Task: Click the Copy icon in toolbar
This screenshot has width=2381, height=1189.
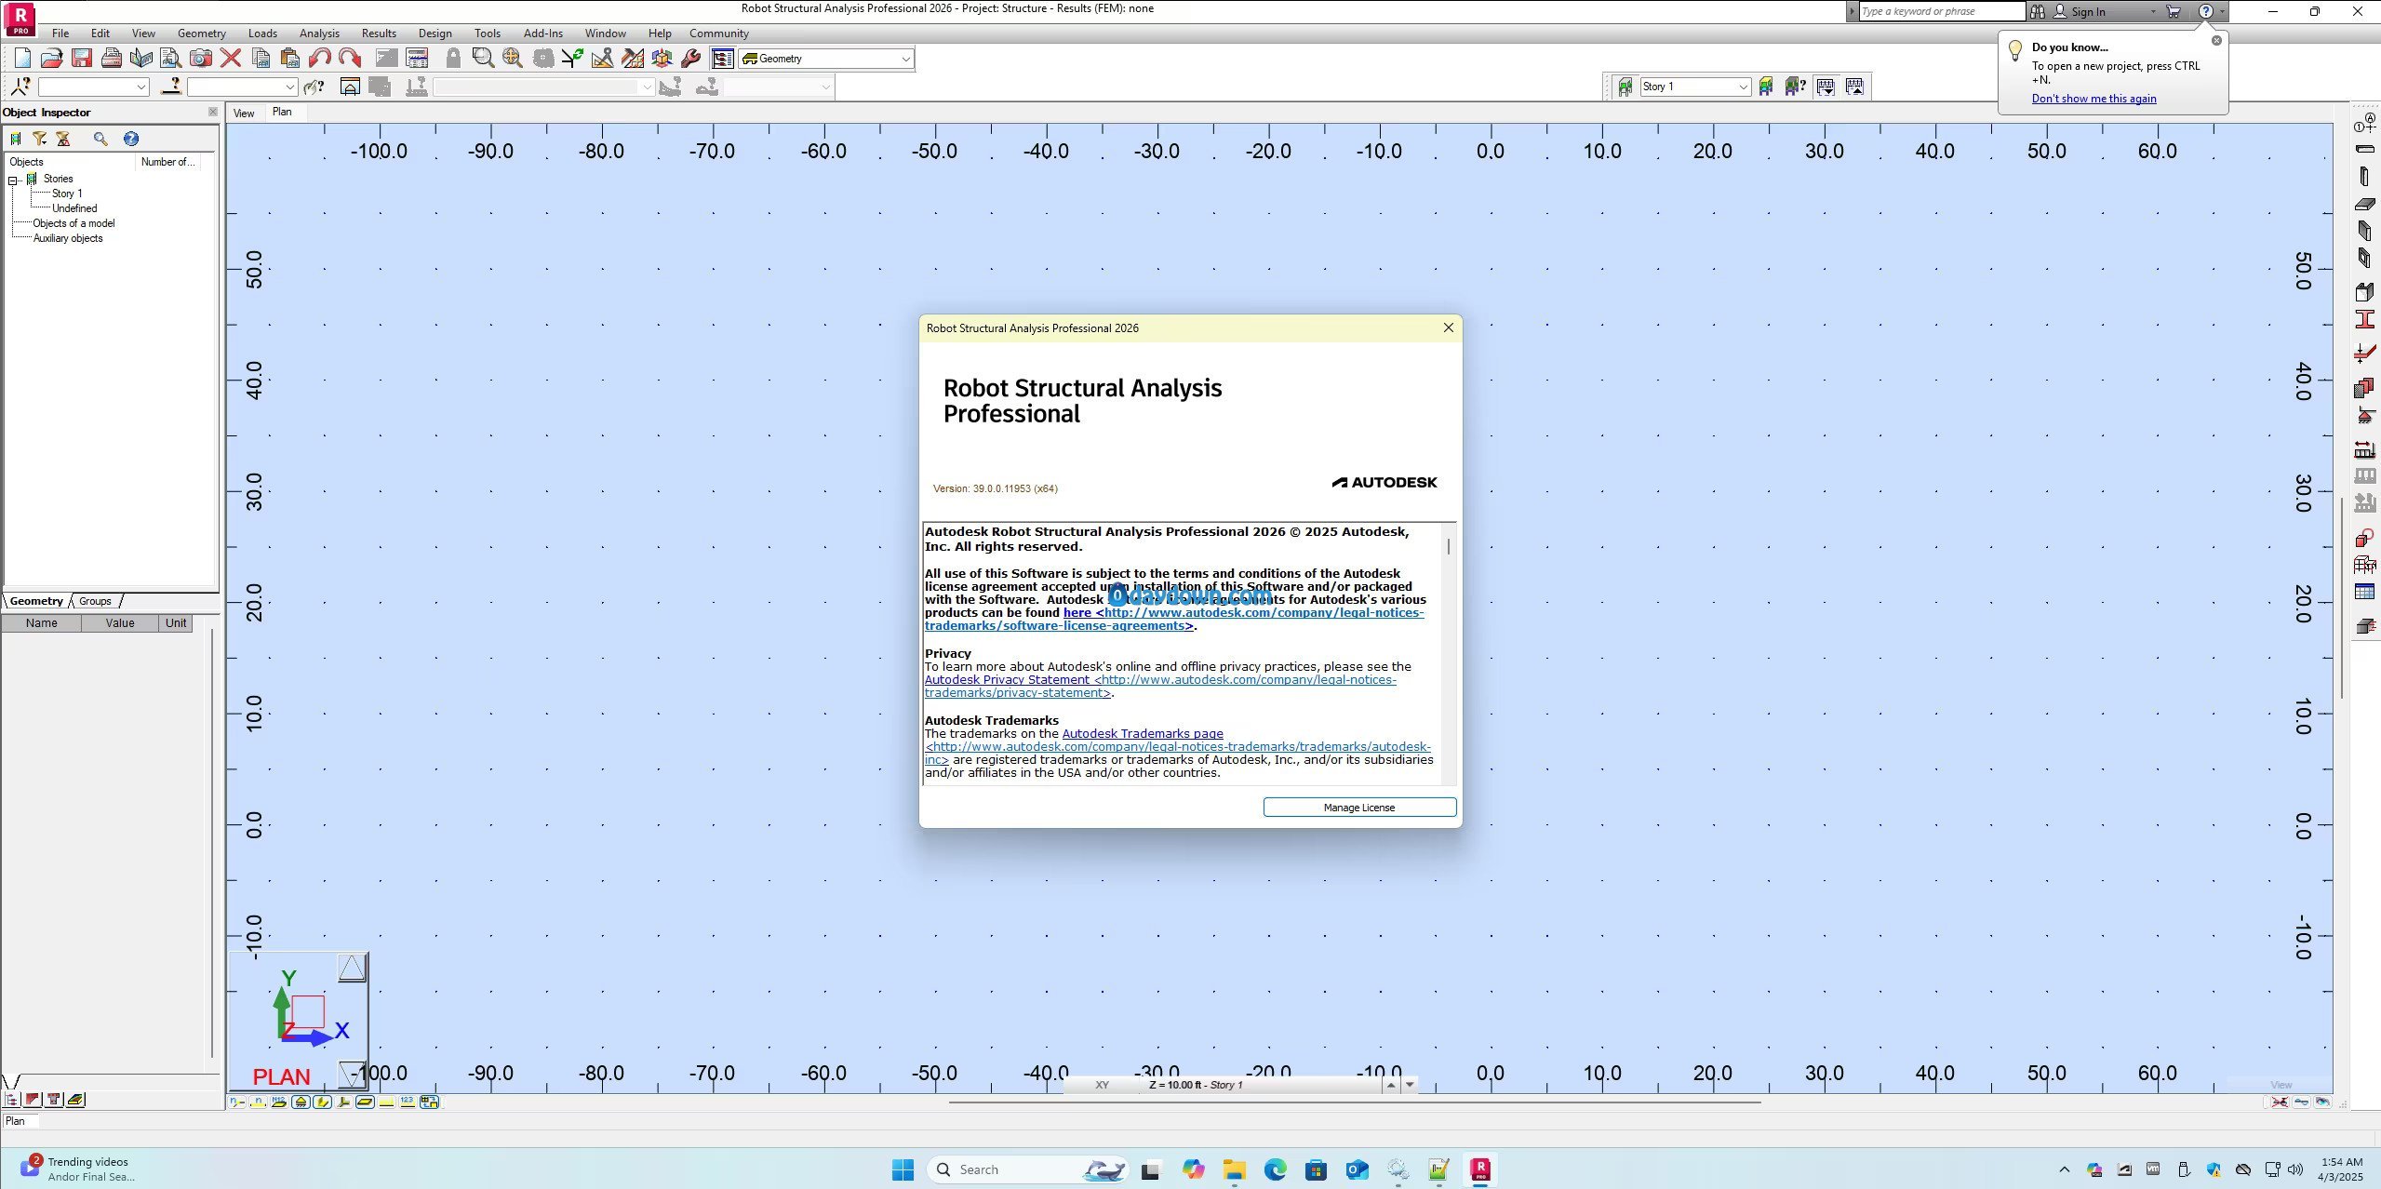Action: pyautogui.click(x=261, y=59)
